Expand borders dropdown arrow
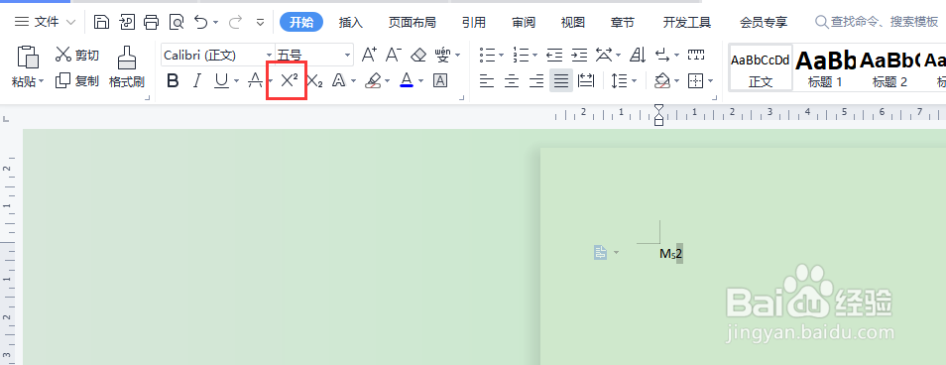This screenshot has width=946, height=365. [x=711, y=81]
